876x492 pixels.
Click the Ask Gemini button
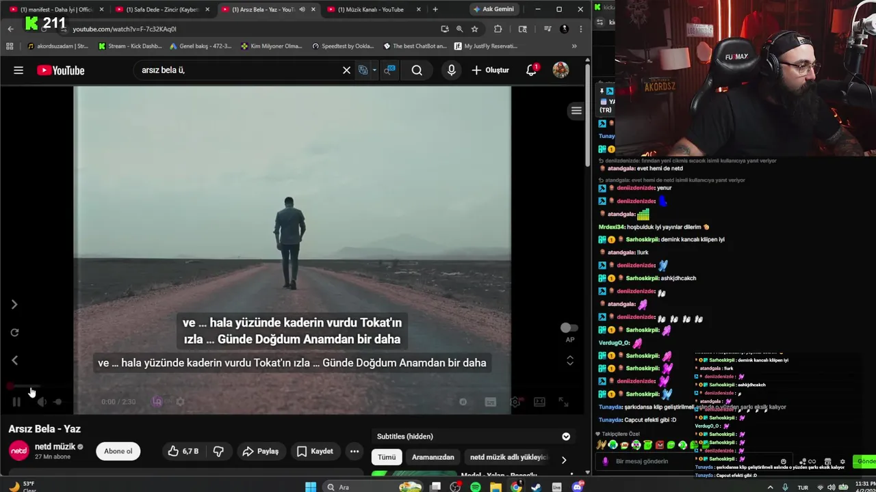493,9
